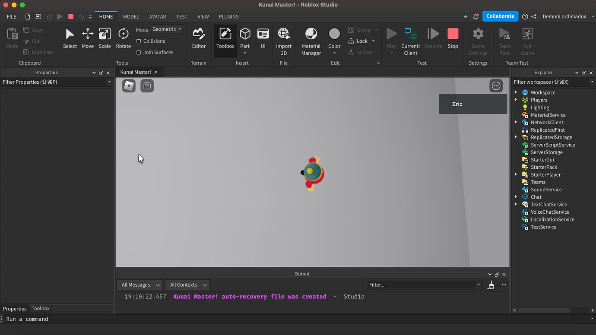Image resolution: width=596 pixels, height=335 pixels.
Task: Switch to the Toolbox bottom tab
Action: [x=41, y=308]
